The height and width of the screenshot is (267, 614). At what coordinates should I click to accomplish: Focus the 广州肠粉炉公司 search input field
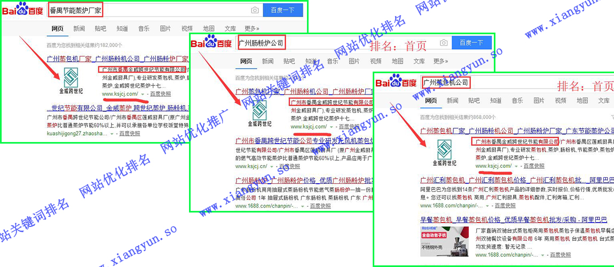(344, 43)
